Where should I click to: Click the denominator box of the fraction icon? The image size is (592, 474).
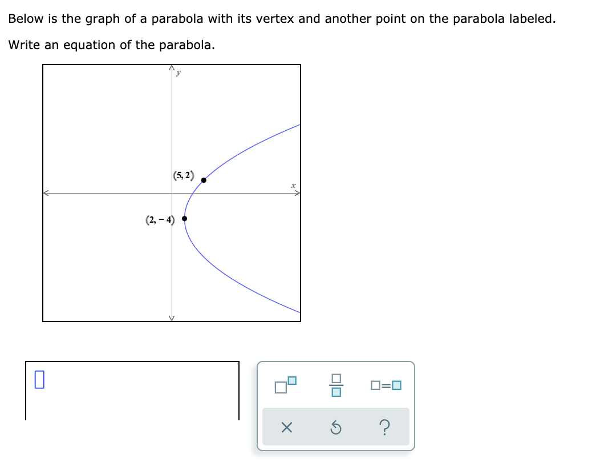point(338,391)
